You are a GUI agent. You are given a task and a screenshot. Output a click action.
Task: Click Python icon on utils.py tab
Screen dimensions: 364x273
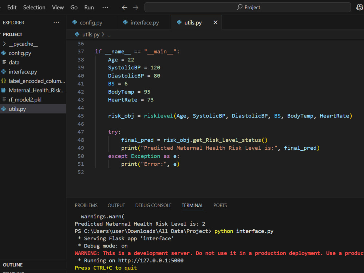coord(179,22)
